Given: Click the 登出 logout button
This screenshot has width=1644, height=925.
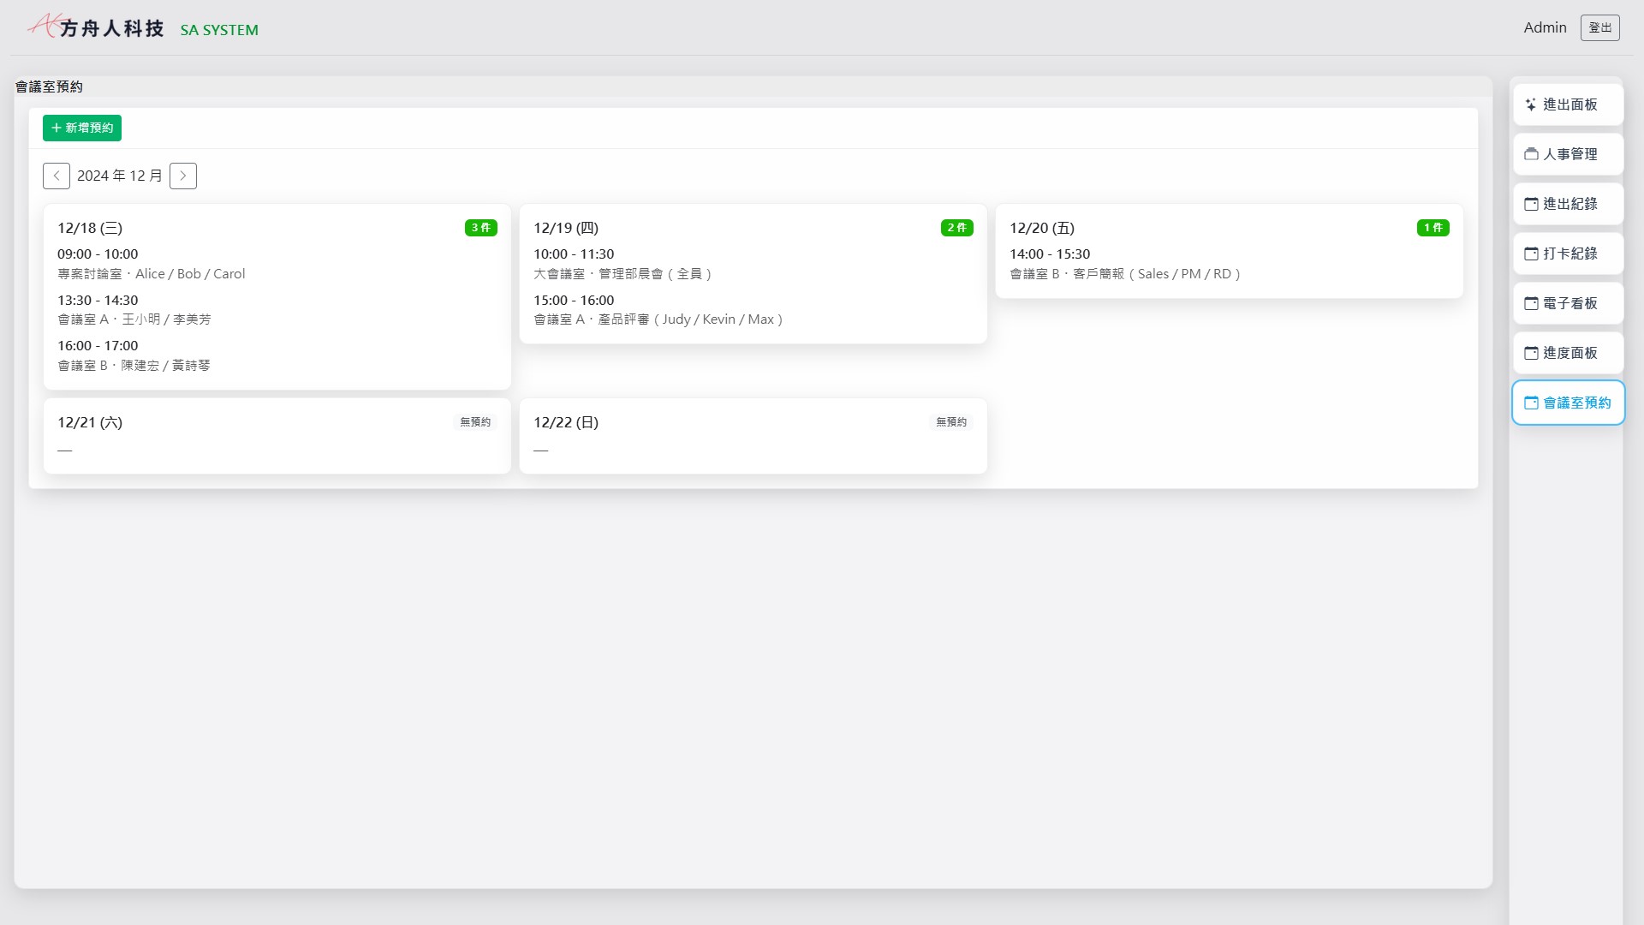Looking at the screenshot, I should click(1599, 27).
